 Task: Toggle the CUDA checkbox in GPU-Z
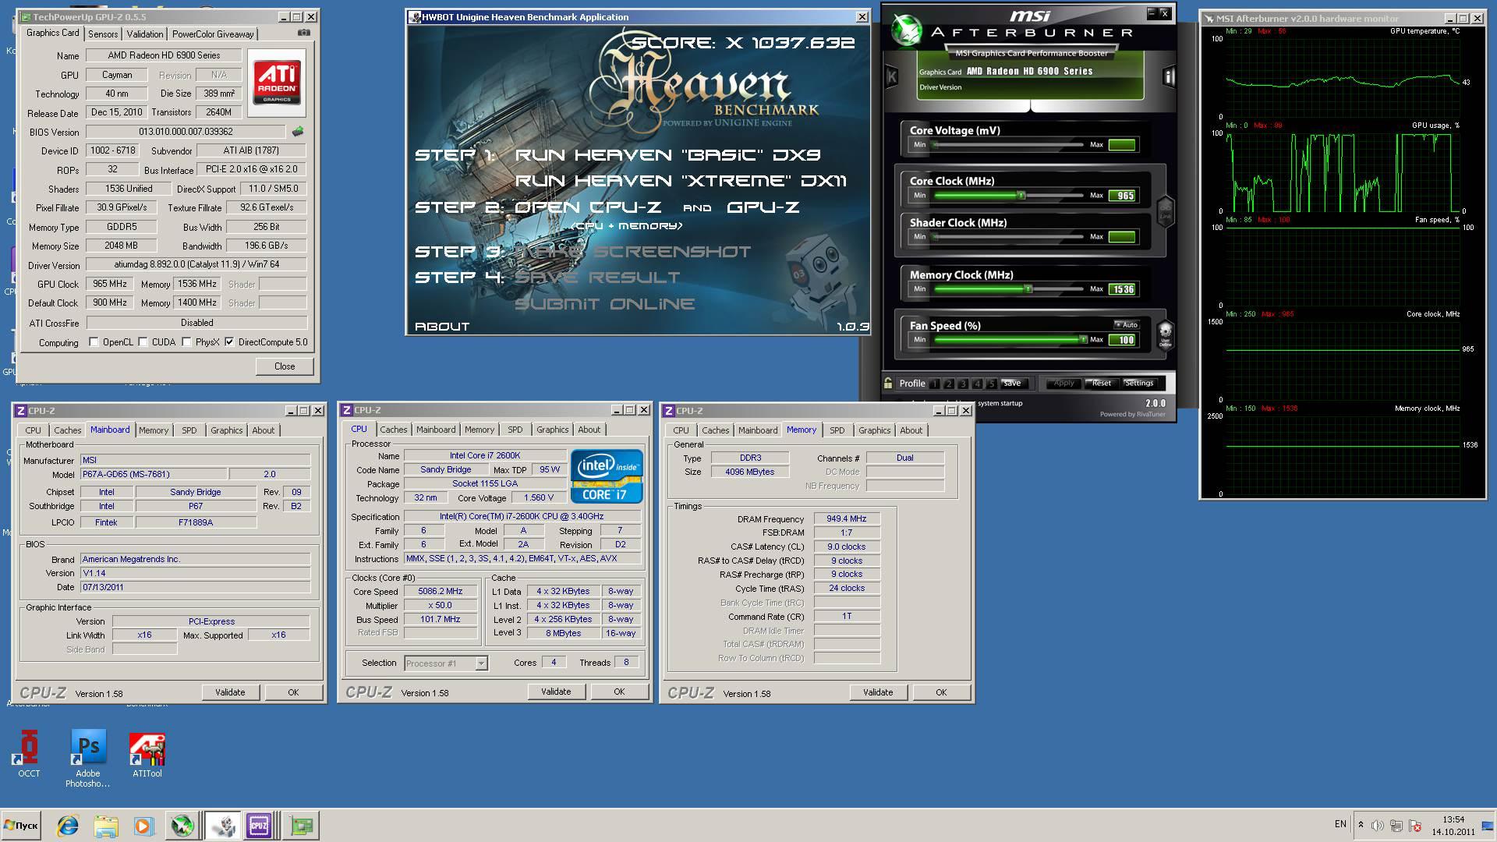[x=143, y=341]
